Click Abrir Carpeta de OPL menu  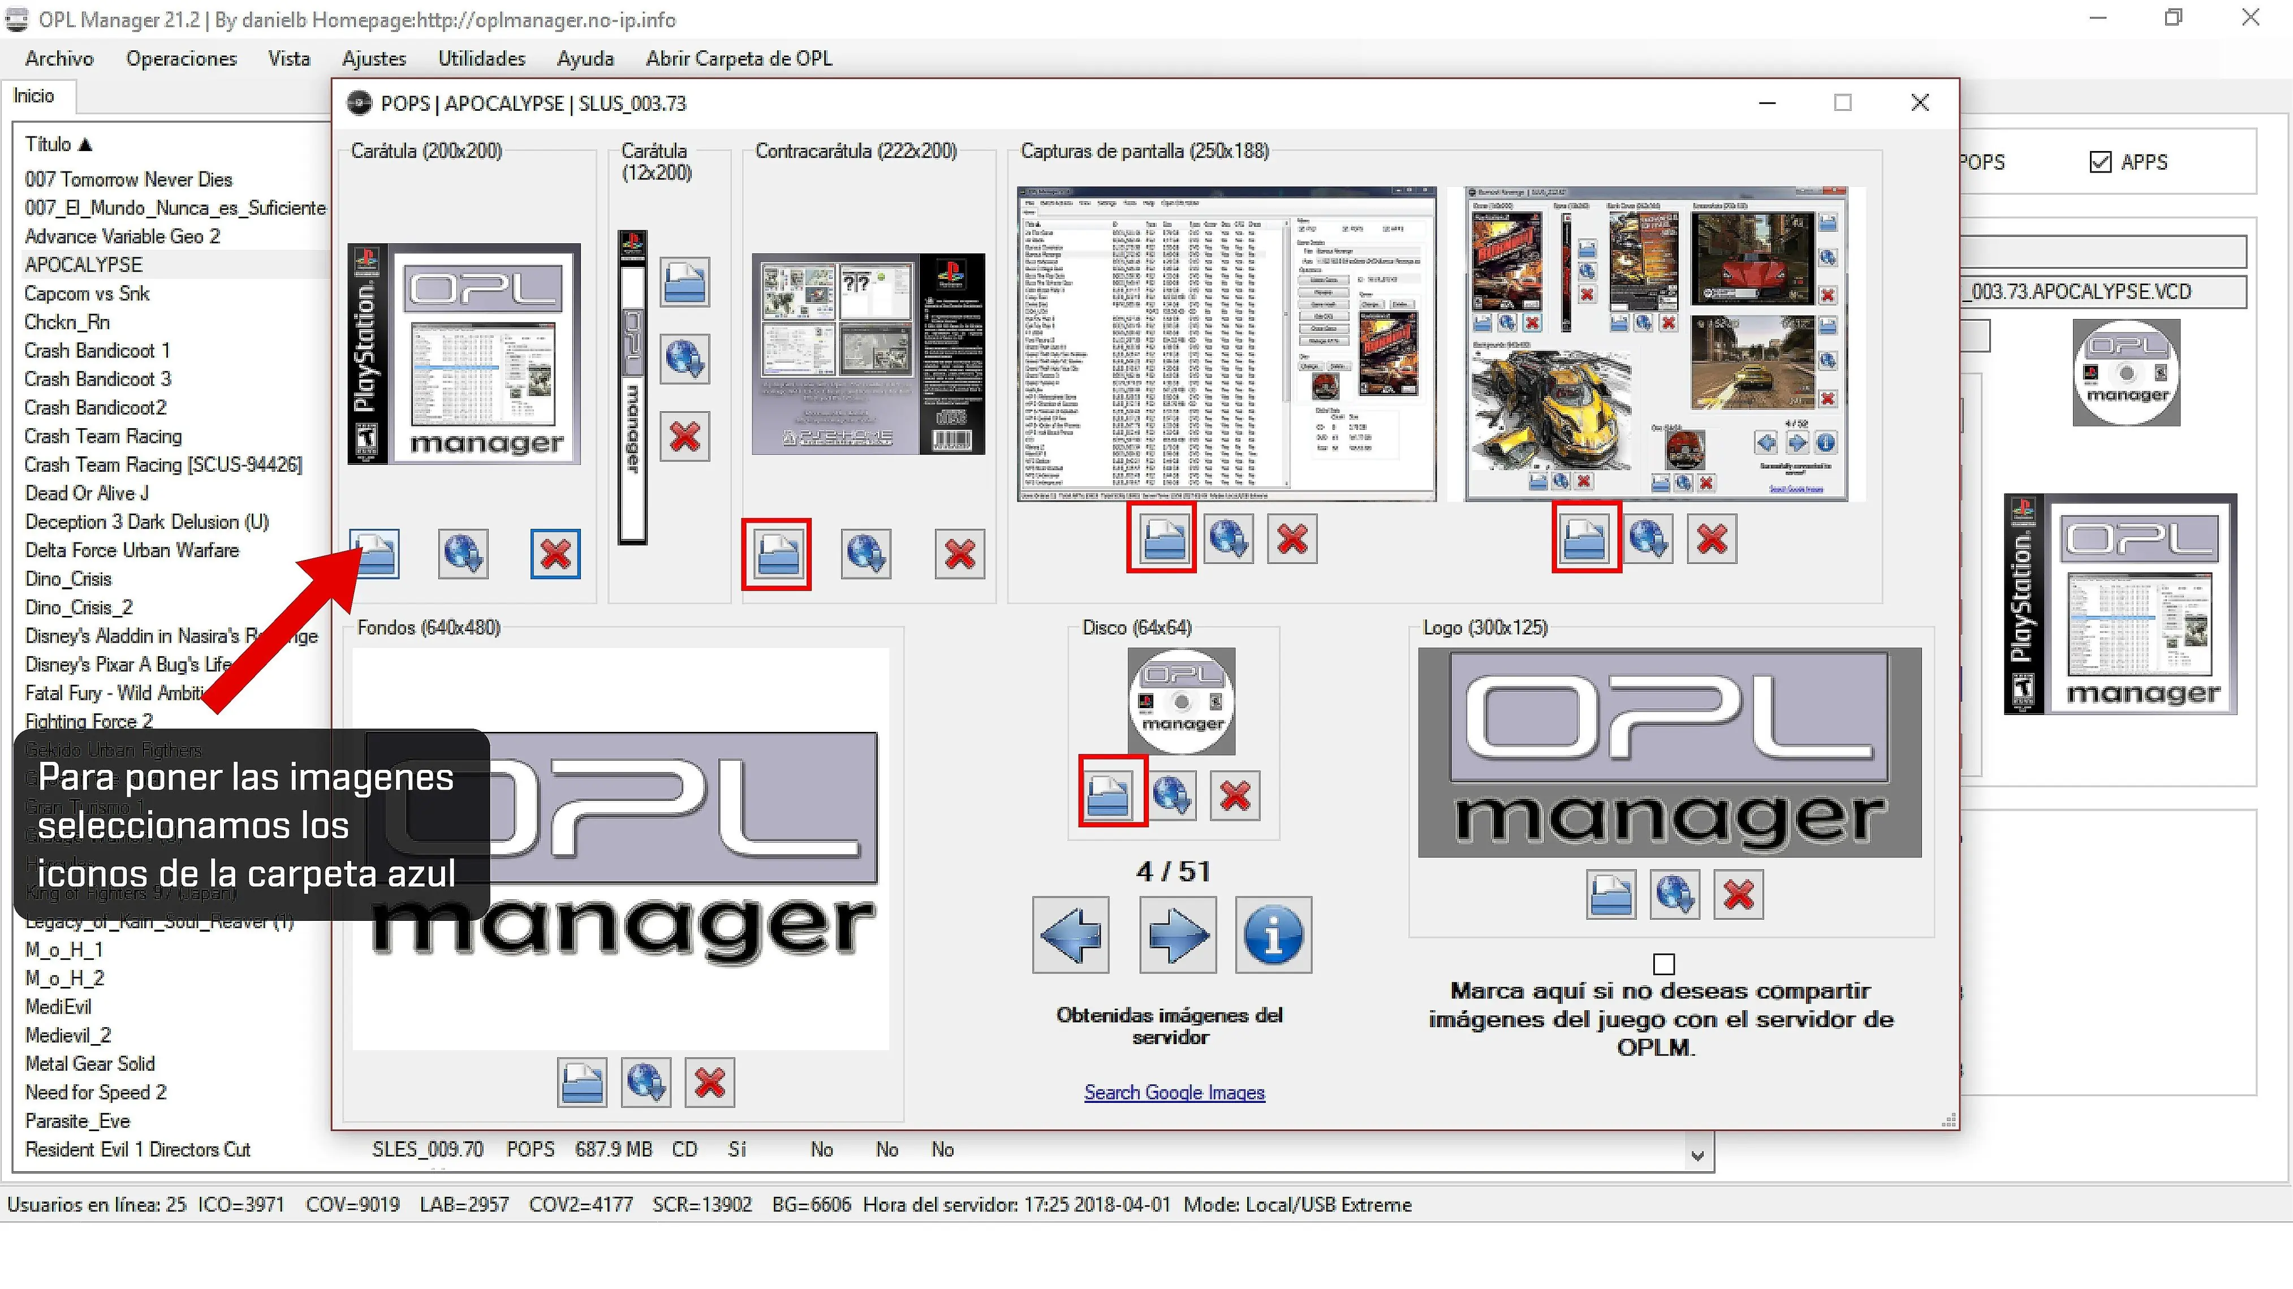[x=739, y=59]
